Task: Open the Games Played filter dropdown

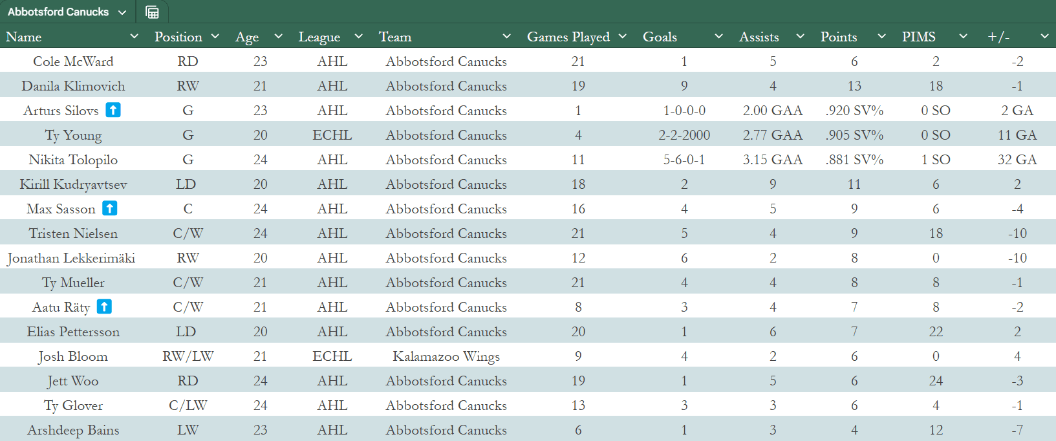Action: tap(623, 36)
